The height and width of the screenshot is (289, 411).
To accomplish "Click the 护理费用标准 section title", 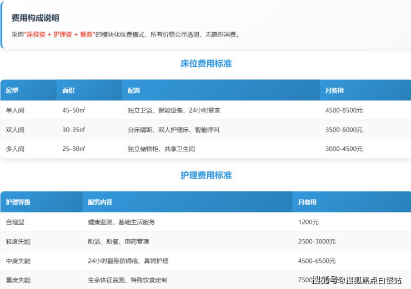I will (206, 175).
